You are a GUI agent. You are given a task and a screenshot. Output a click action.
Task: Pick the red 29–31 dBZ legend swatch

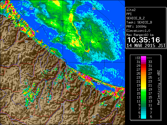click(x=144, y=66)
